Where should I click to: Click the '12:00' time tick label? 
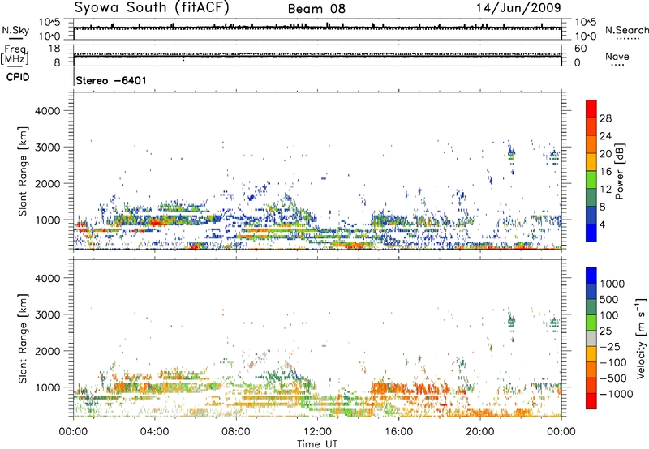tap(317, 432)
